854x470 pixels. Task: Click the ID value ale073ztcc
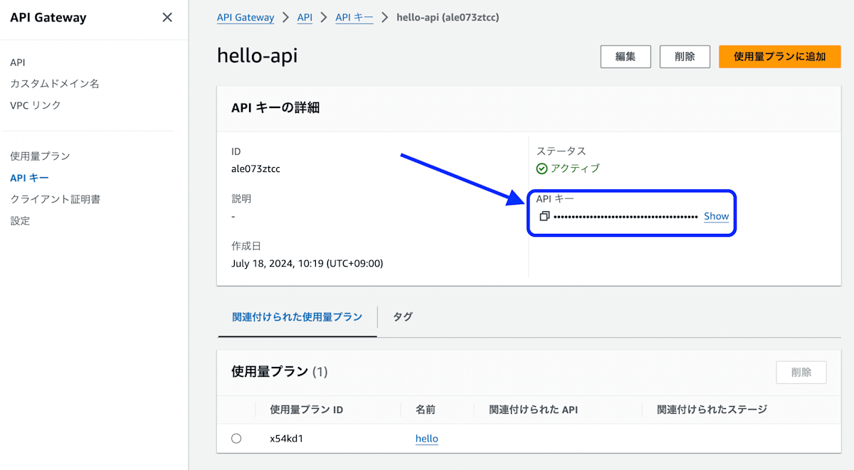[x=256, y=169]
